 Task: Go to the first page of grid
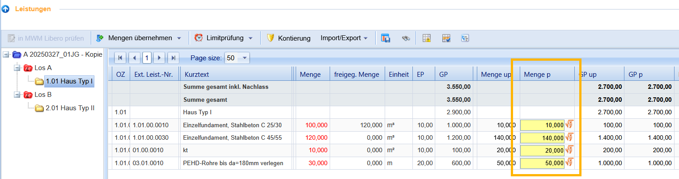[120, 58]
